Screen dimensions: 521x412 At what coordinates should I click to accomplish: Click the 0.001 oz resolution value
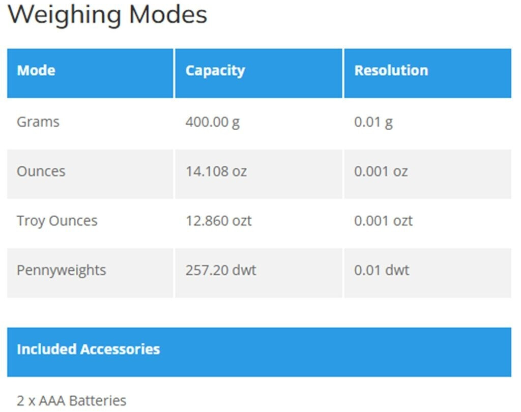381,171
